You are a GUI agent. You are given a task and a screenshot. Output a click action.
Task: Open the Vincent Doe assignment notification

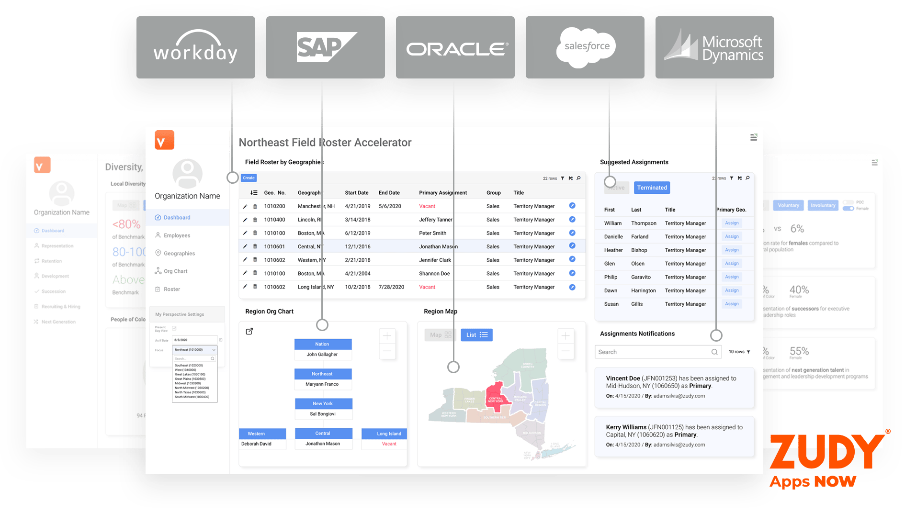point(674,387)
